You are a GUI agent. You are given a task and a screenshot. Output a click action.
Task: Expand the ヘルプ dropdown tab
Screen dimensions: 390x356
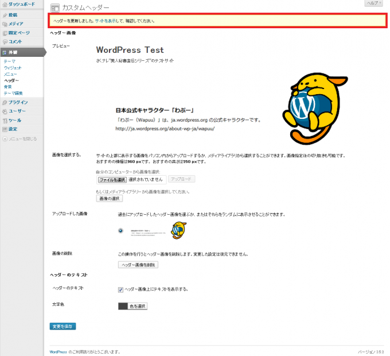[x=373, y=3]
